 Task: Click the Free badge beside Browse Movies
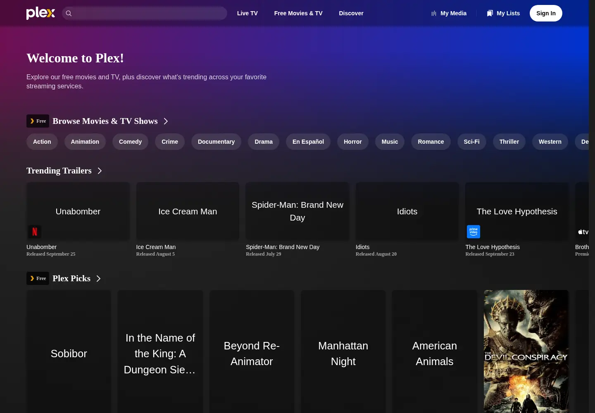click(38, 121)
